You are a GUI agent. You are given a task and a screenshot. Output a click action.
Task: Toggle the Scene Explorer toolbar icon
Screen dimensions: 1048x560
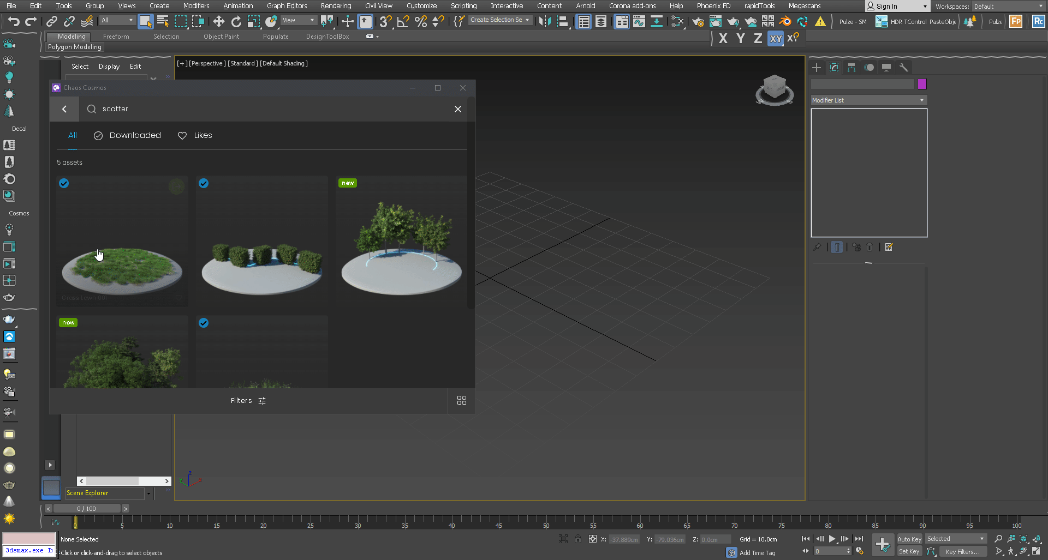(583, 21)
